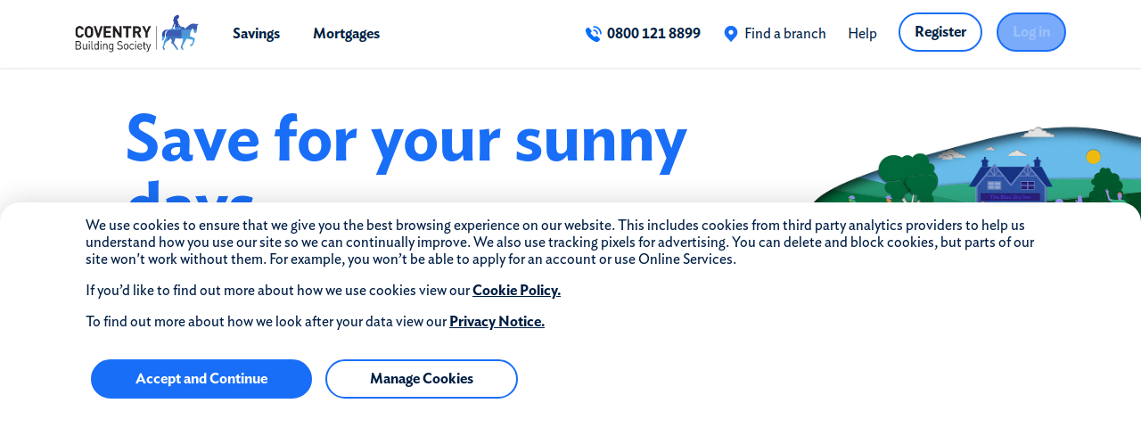Click the yellow sun in the illustration
This screenshot has width=1141, height=428.
click(1094, 157)
